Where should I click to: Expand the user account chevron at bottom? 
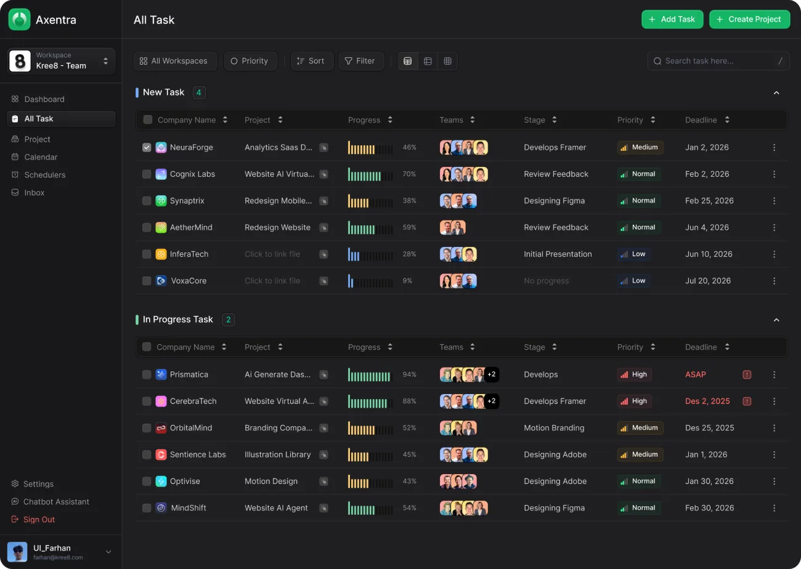point(108,552)
